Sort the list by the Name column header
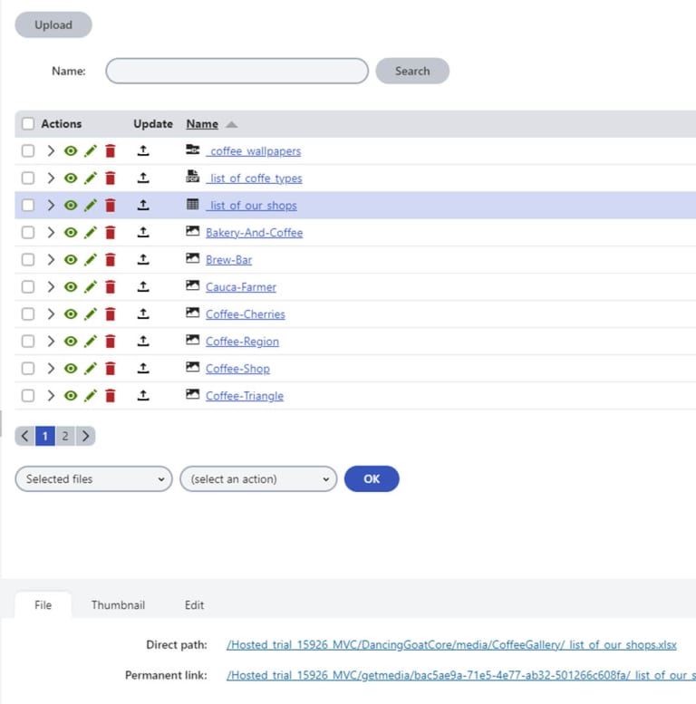Viewport: 696px width, 704px height. click(202, 124)
